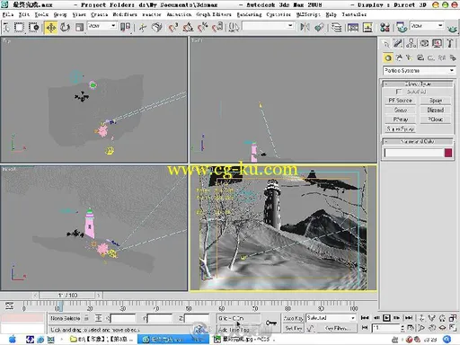The image size is (460, 345).
Task: Open the Edit menu
Action: pos(24,14)
